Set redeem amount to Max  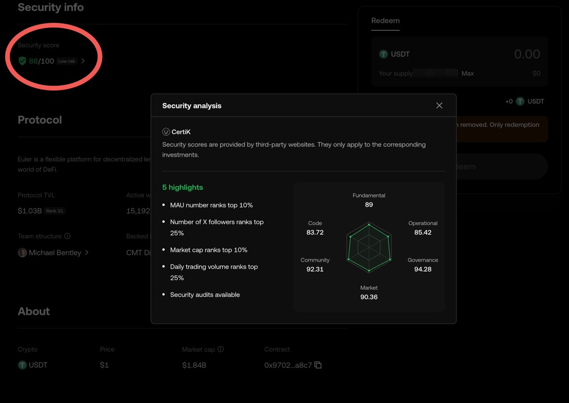click(468, 73)
